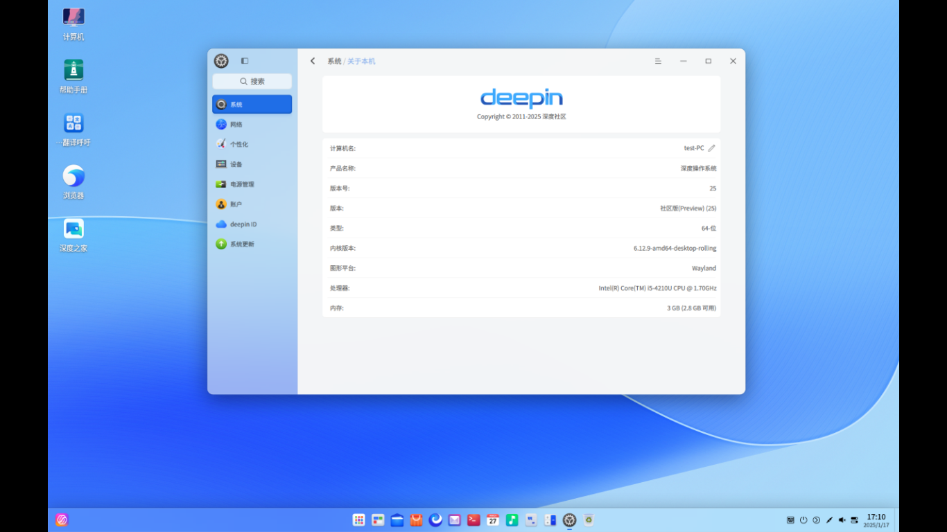Edit computer name with pencil icon
Image resolution: width=947 pixels, height=532 pixels.
coord(711,148)
